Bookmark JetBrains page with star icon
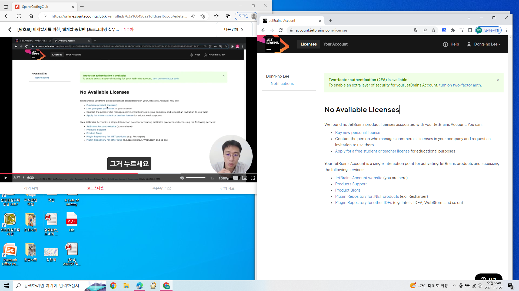This screenshot has height=291, width=519. click(x=434, y=30)
